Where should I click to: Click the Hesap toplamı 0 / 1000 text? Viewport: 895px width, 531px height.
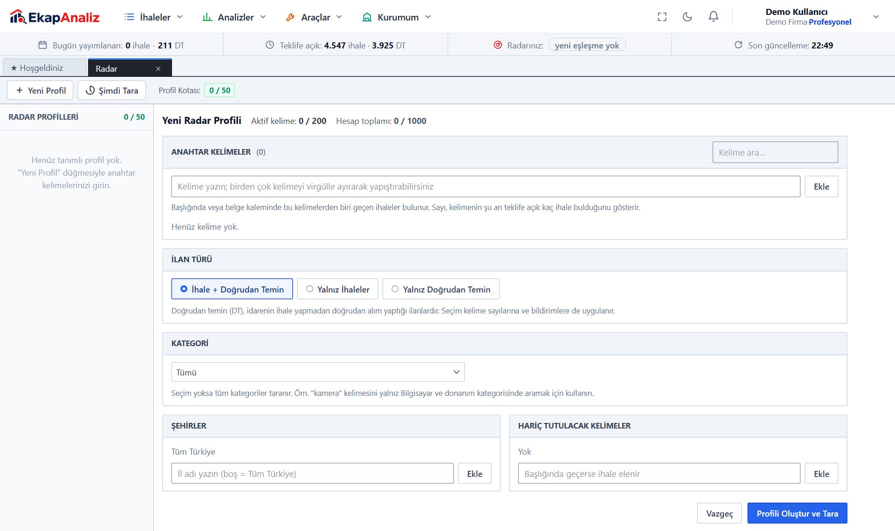coord(381,121)
